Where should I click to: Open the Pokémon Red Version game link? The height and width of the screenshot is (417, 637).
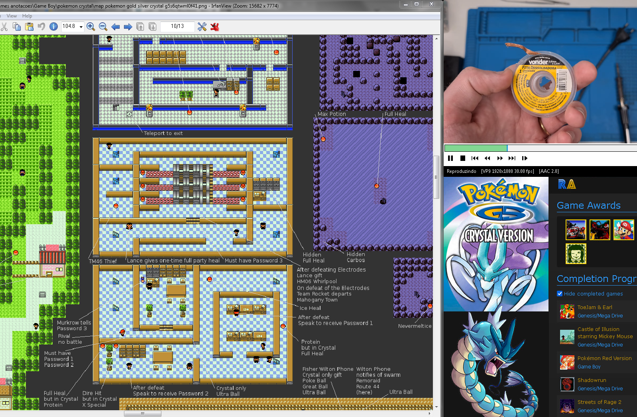click(x=605, y=358)
